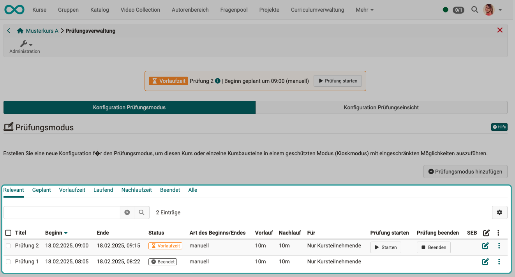Click the 0/1 progress indicator
The height and width of the screenshot is (277, 515).
[x=458, y=10]
